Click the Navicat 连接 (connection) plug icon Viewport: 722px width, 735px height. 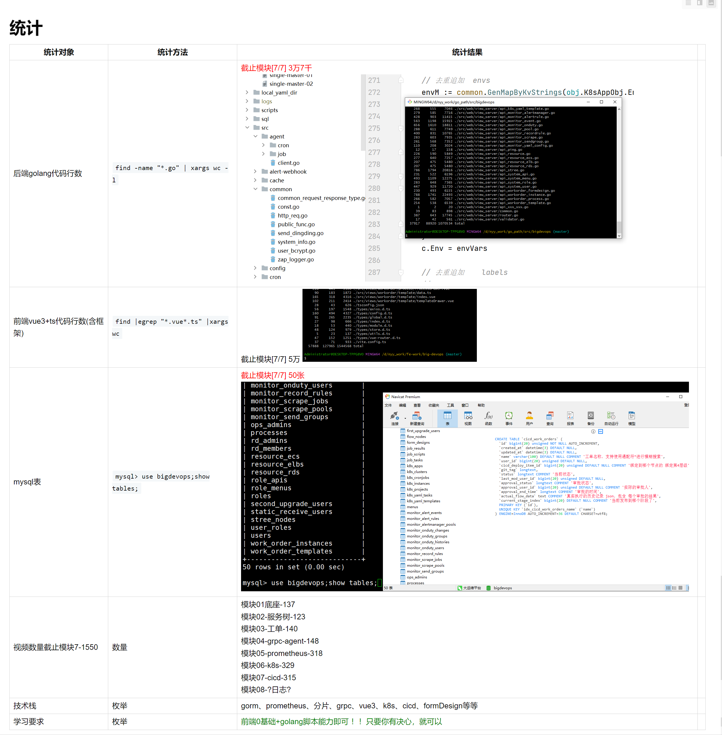(395, 415)
